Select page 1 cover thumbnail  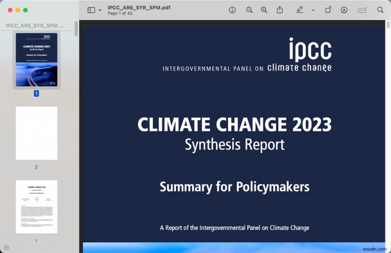tap(36, 60)
